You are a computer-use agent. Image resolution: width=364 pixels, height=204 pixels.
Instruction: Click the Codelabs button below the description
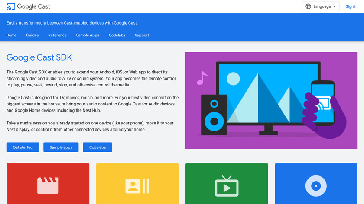coord(97,147)
